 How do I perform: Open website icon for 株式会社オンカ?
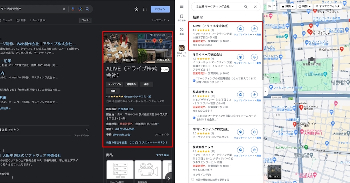tap(240, 94)
